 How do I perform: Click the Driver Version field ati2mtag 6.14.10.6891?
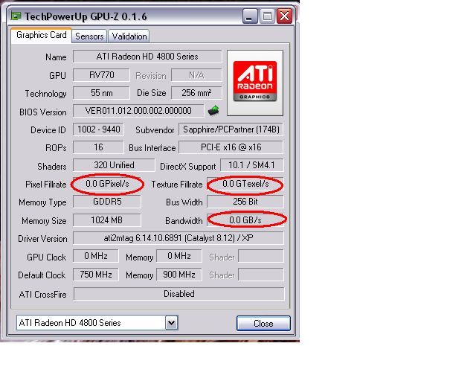click(178, 238)
